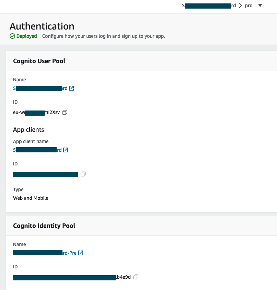Select the prd breadcrumb item
Viewport: 277px width, 290px height.
[x=249, y=5]
